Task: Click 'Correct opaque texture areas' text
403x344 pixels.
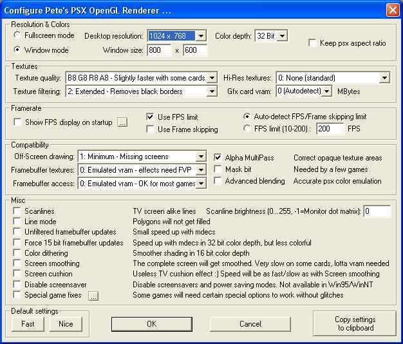Action: pyautogui.click(x=338, y=158)
